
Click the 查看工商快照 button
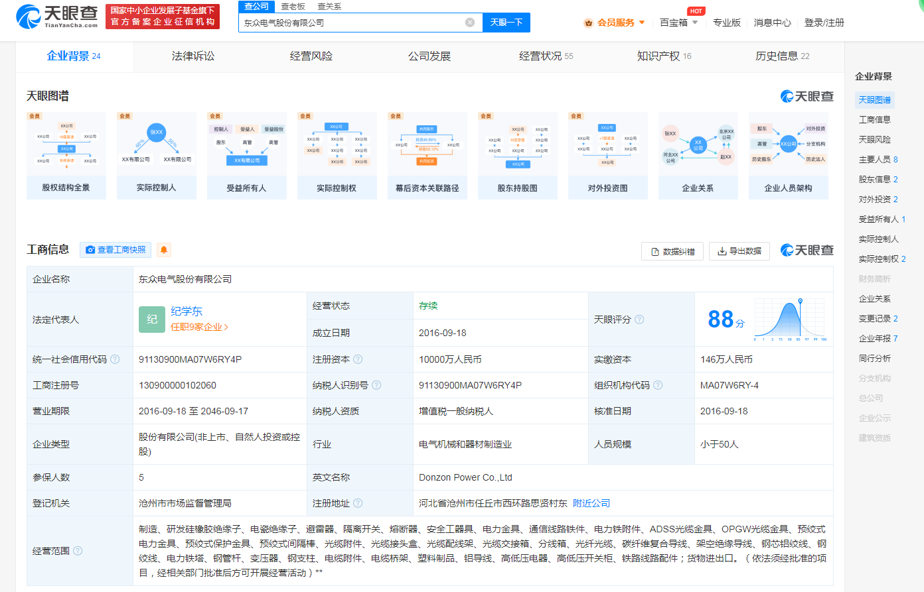point(116,250)
